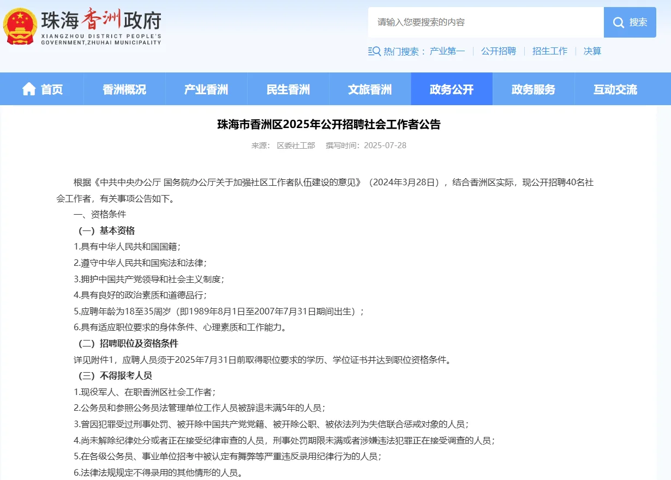Screen dimensions: 671x480
Task: Click the source text 区委社工部
Action: click(296, 145)
